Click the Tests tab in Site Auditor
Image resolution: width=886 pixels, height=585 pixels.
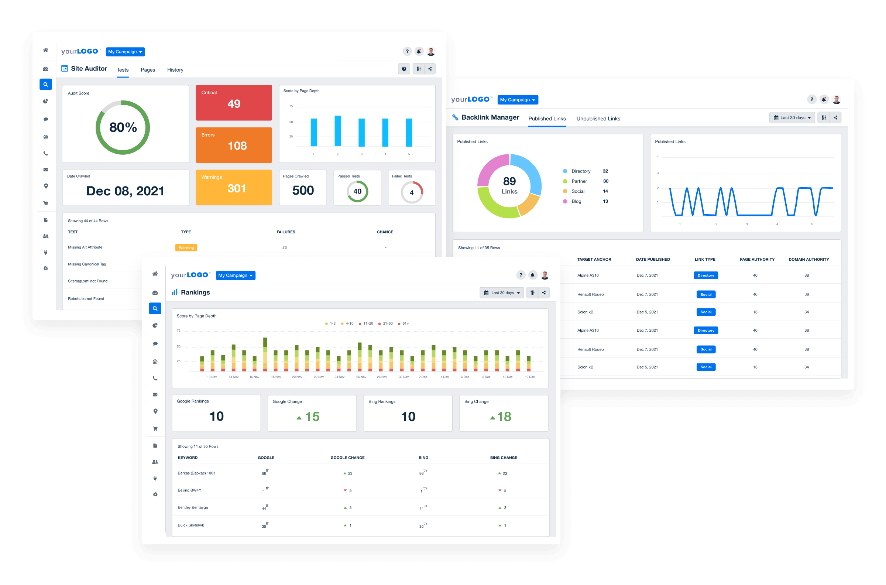coord(124,71)
